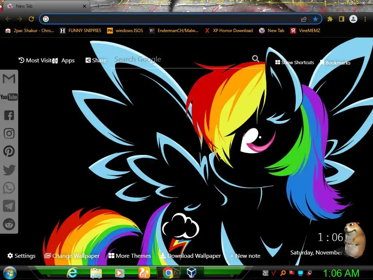Open the Extensions puzzle icon
Screen dimensions: 373x280
click(330, 19)
